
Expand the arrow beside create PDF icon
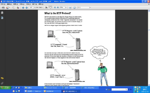coord(9,7)
